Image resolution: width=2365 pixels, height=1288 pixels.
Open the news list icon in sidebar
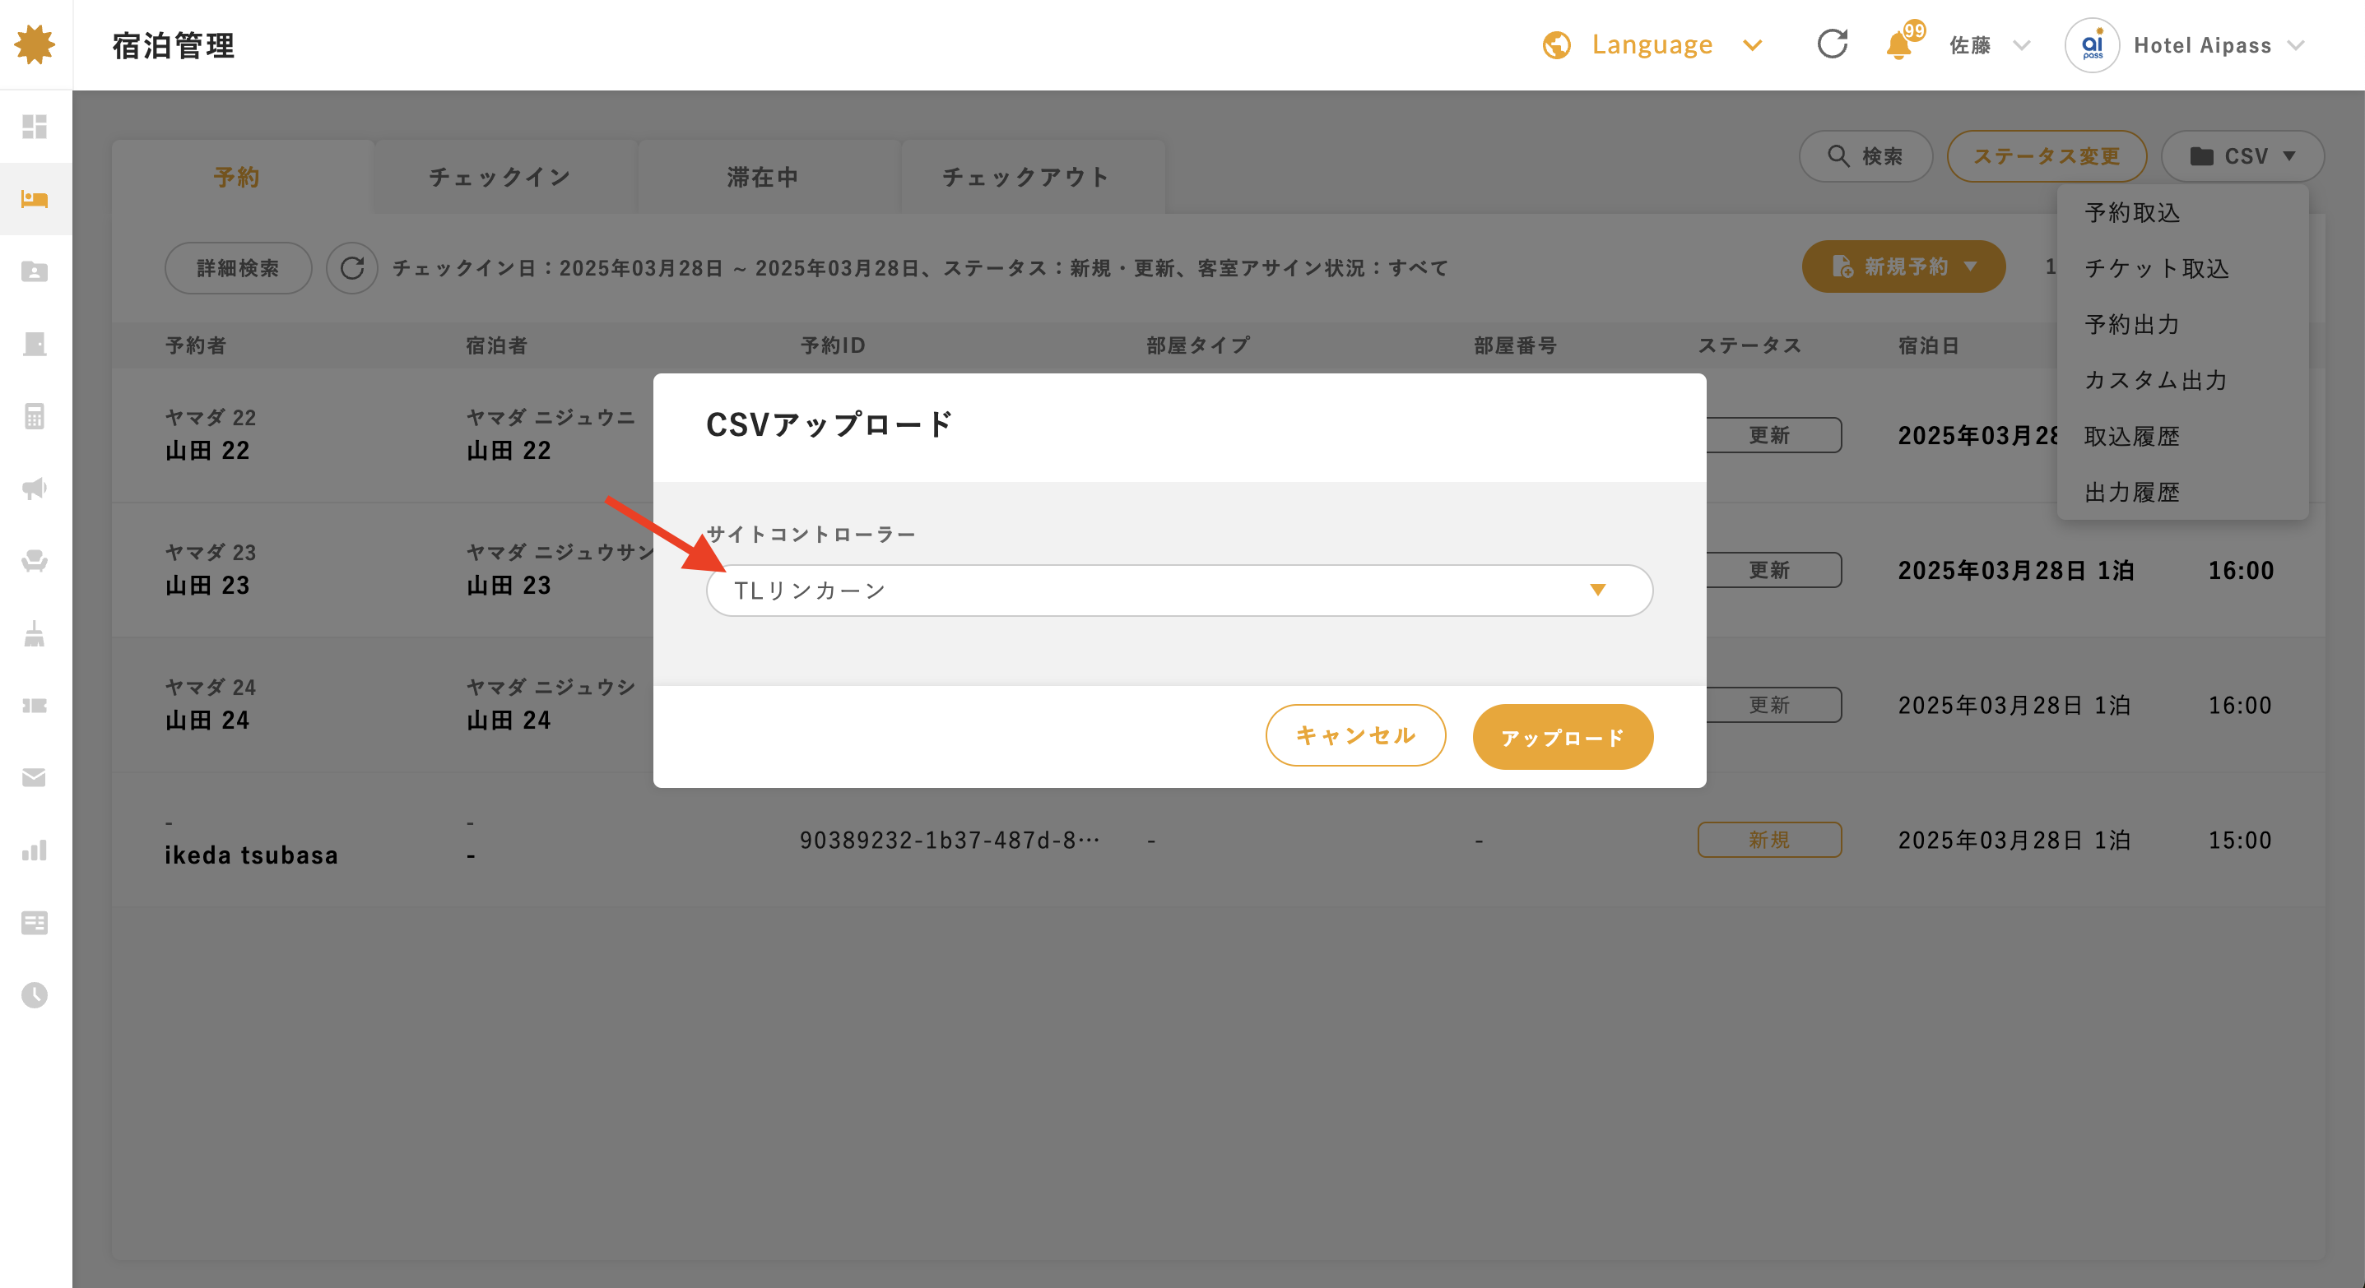35,923
